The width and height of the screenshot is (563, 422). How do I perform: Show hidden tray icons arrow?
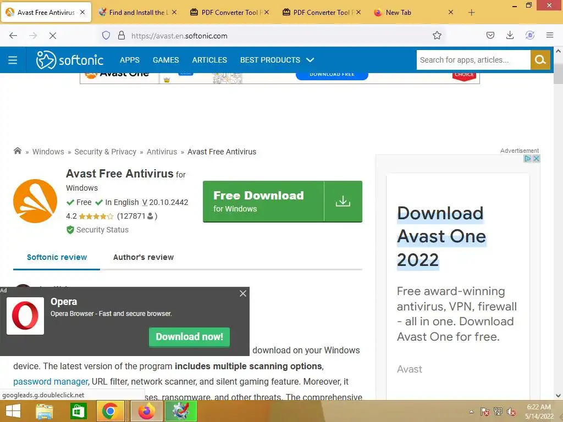click(x=471, y=412)
